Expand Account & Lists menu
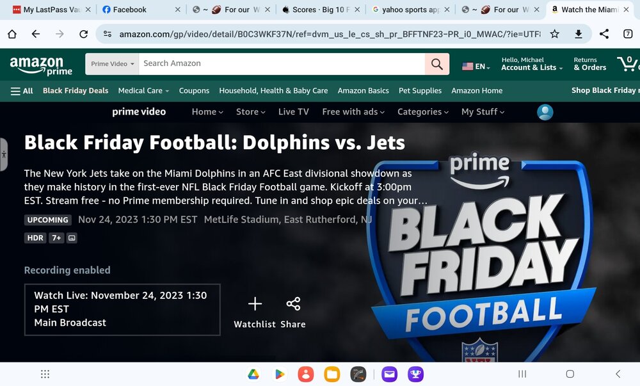 [x=532, y=64]
